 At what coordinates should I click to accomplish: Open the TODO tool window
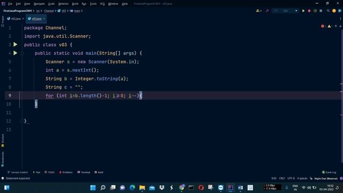coord(49,172)
